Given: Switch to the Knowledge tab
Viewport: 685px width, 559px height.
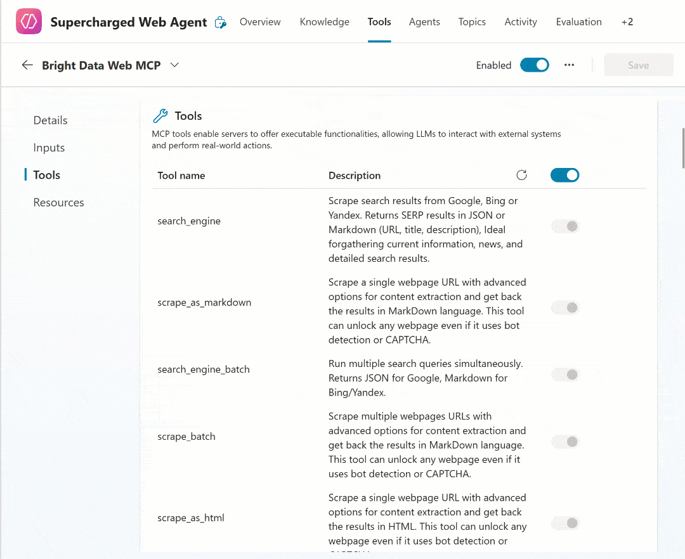Looking at the screenshot, I should (x=324, y=22).
